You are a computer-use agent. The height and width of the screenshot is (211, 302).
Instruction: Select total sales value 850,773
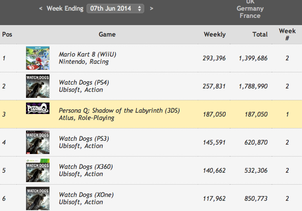coord(256,198)
